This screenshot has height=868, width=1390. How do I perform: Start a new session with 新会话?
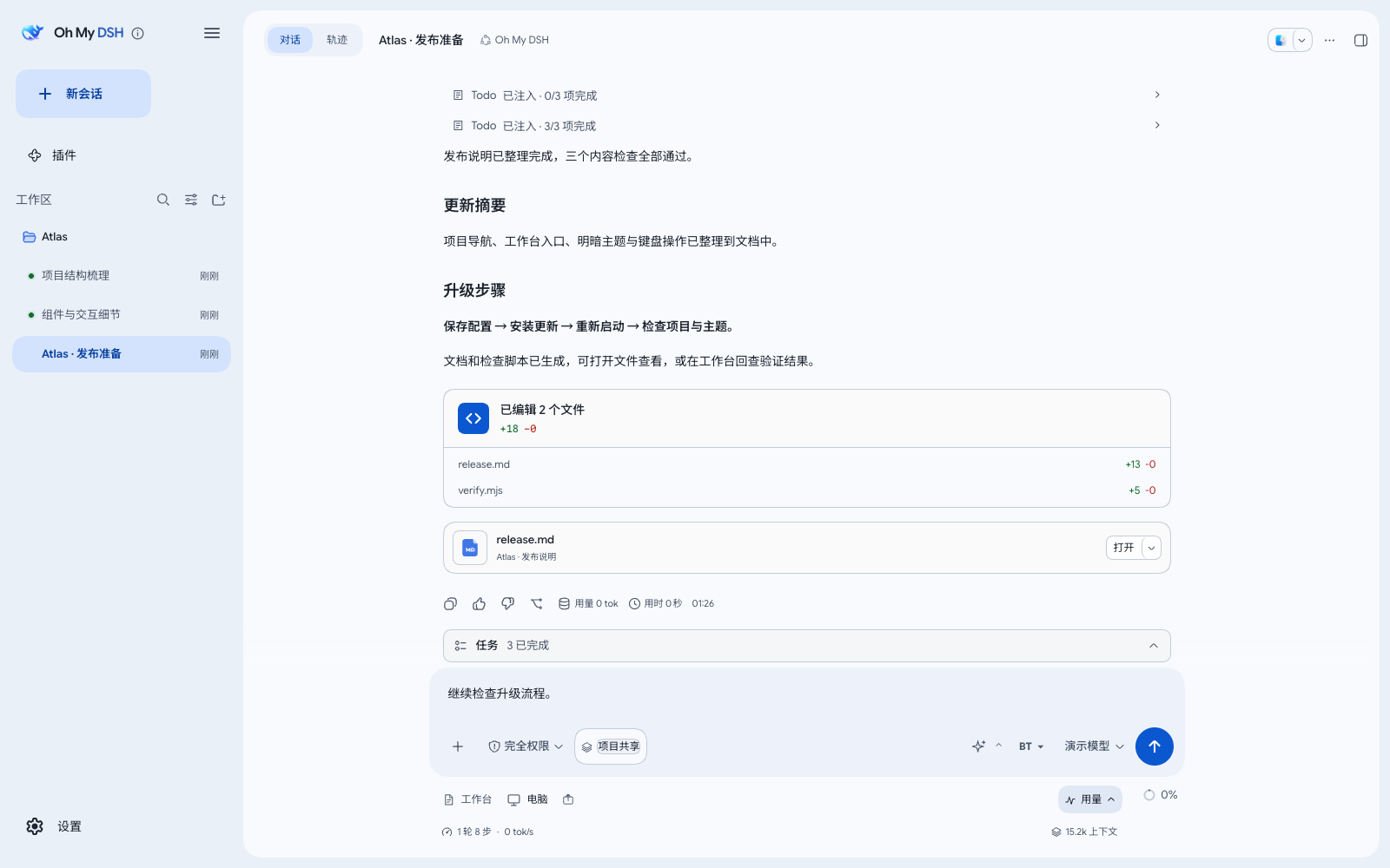[83, 94]
